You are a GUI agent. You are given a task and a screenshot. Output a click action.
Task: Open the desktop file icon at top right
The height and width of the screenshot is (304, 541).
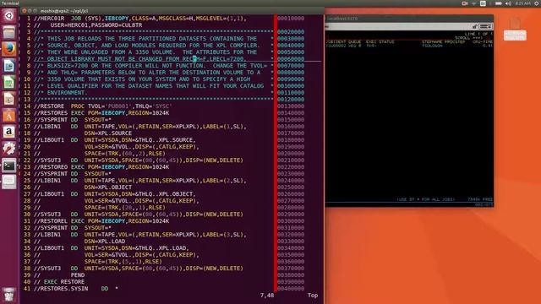pyautogui.click(x=515, y=29)
